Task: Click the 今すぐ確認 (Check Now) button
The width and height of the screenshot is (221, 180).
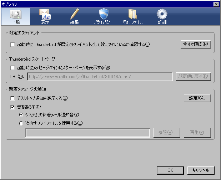Action: point(196,44)
